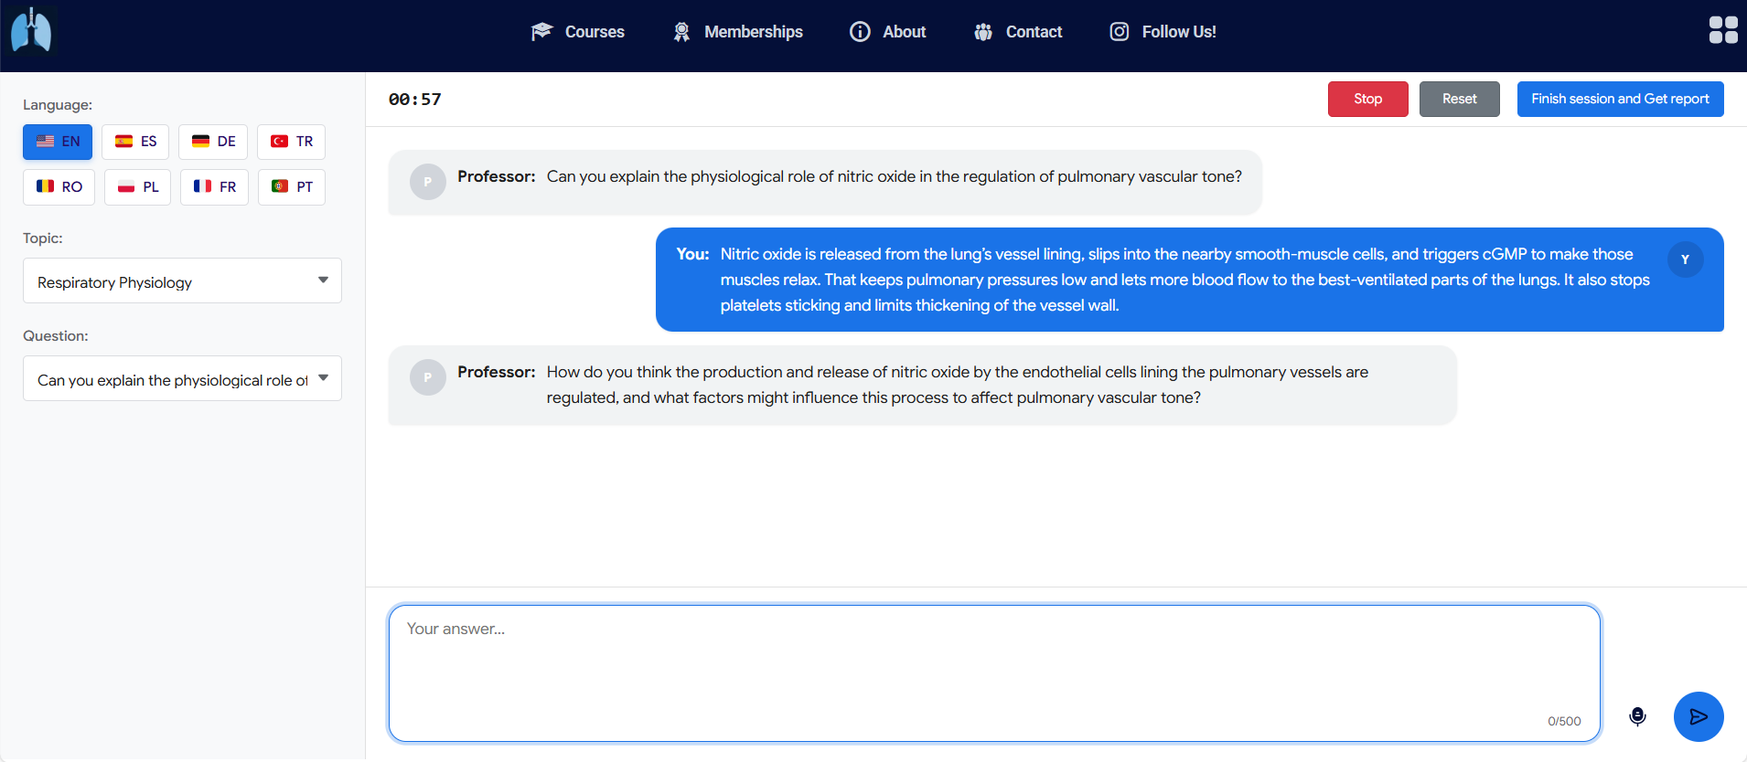Click the Memberships ribbon badge icon
1747x762 pixels.
[681, 31]
